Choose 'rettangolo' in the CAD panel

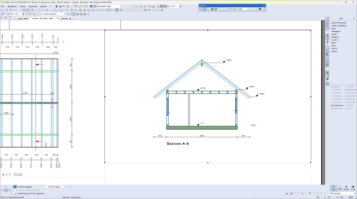(336, 31)
